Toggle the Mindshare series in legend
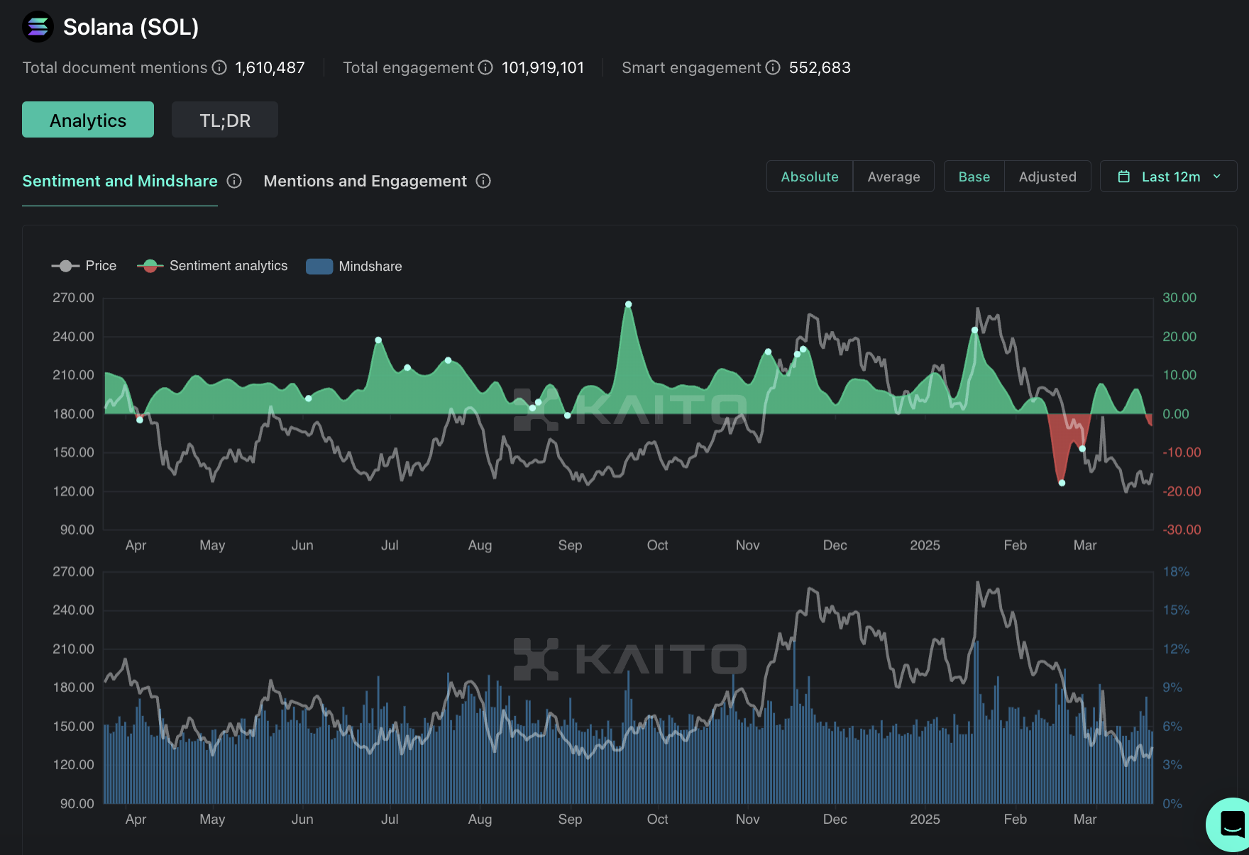 click(x=354, y=267)
